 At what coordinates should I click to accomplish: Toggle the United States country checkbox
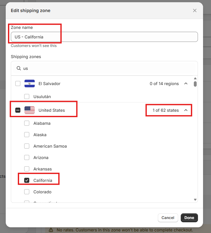[x=18, y=110]
